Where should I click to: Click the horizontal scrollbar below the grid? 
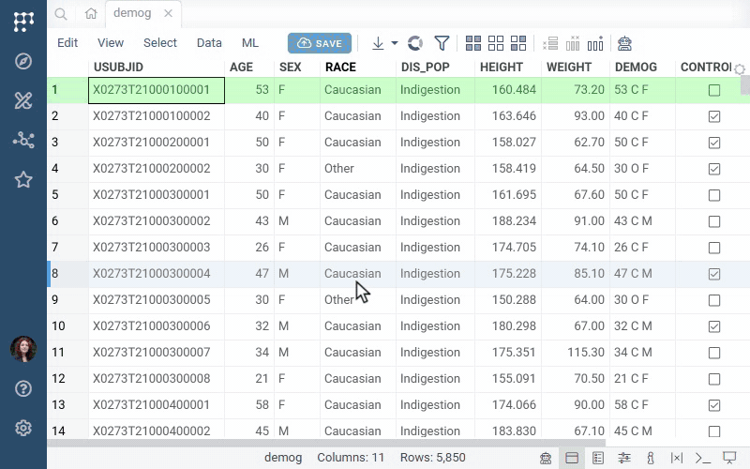[x=326, y=443]
